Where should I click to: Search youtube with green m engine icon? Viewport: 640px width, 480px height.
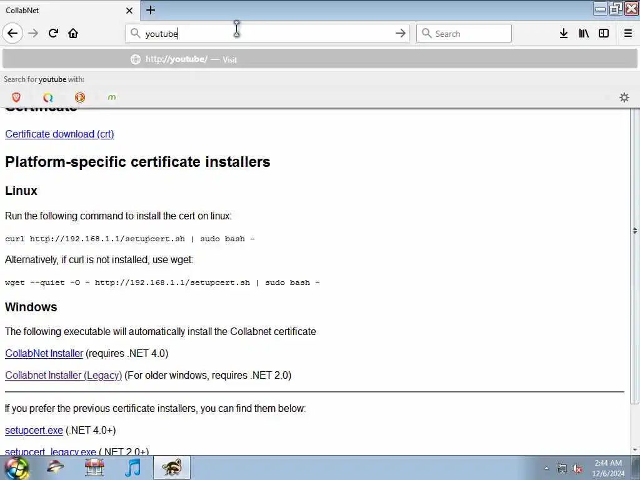[112, 97]
